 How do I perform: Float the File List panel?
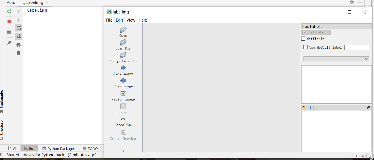[368, 108]
